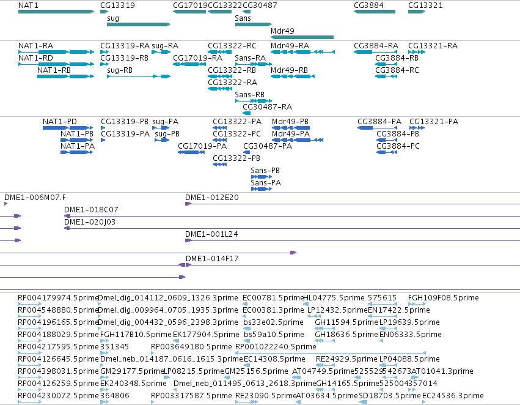Click transcript CG13322-RB
The width and height of the screenshot is (520, 405).
point(232,70)
